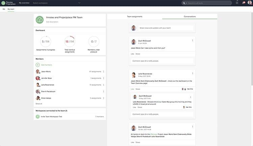Viewport: 253px width, 146px height.
Task: Click the Share news and updates field
Action: click(x=165, y=28)
